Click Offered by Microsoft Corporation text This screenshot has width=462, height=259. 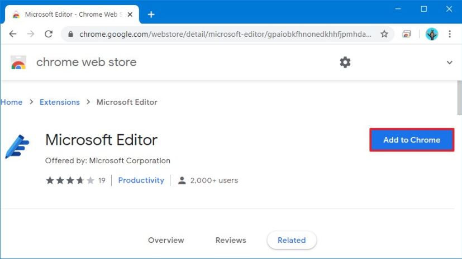[x=108, y=160]
